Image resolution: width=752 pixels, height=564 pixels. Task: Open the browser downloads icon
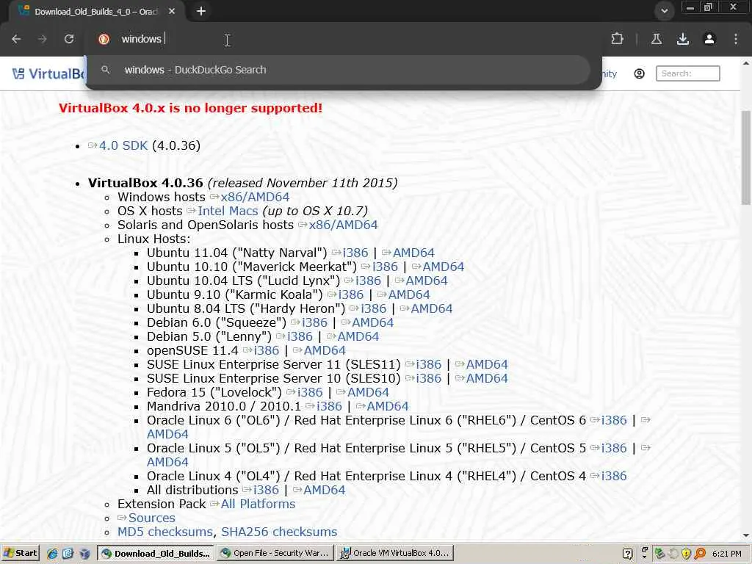click(683, 39)
